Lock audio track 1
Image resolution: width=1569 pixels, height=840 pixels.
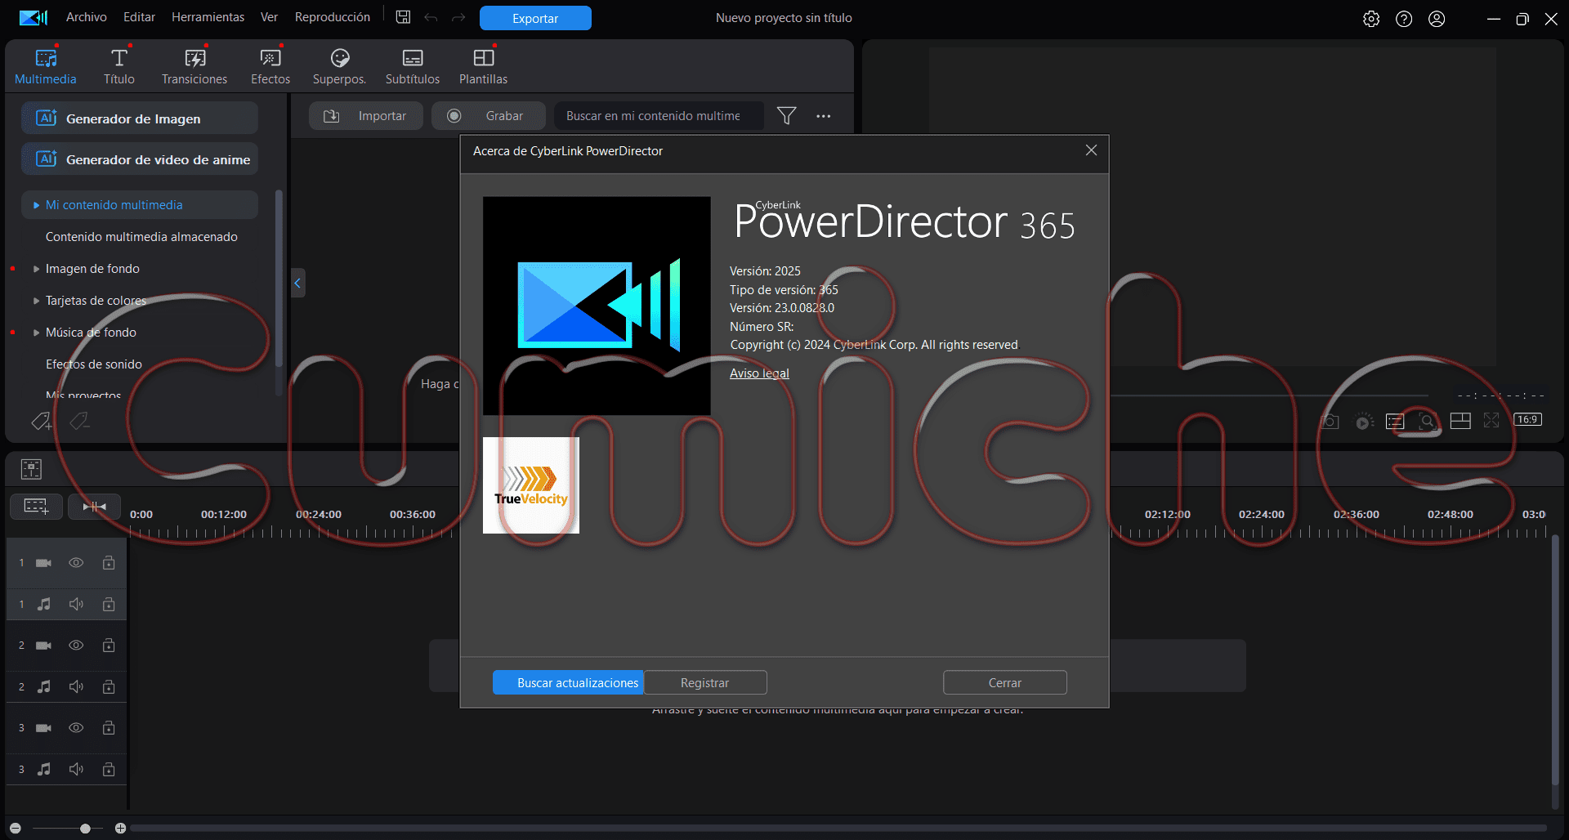coord(109,604)
